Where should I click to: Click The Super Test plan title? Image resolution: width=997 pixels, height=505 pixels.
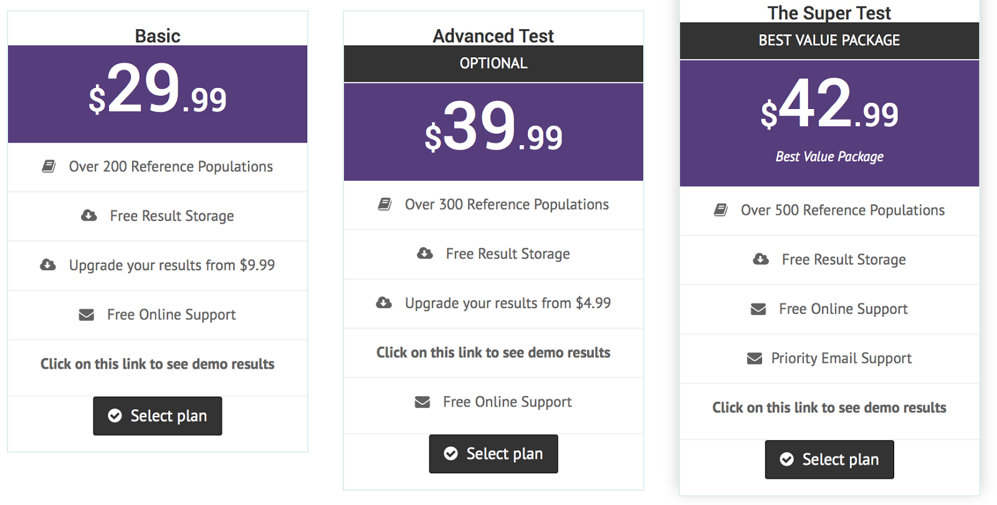pos(829,12)
